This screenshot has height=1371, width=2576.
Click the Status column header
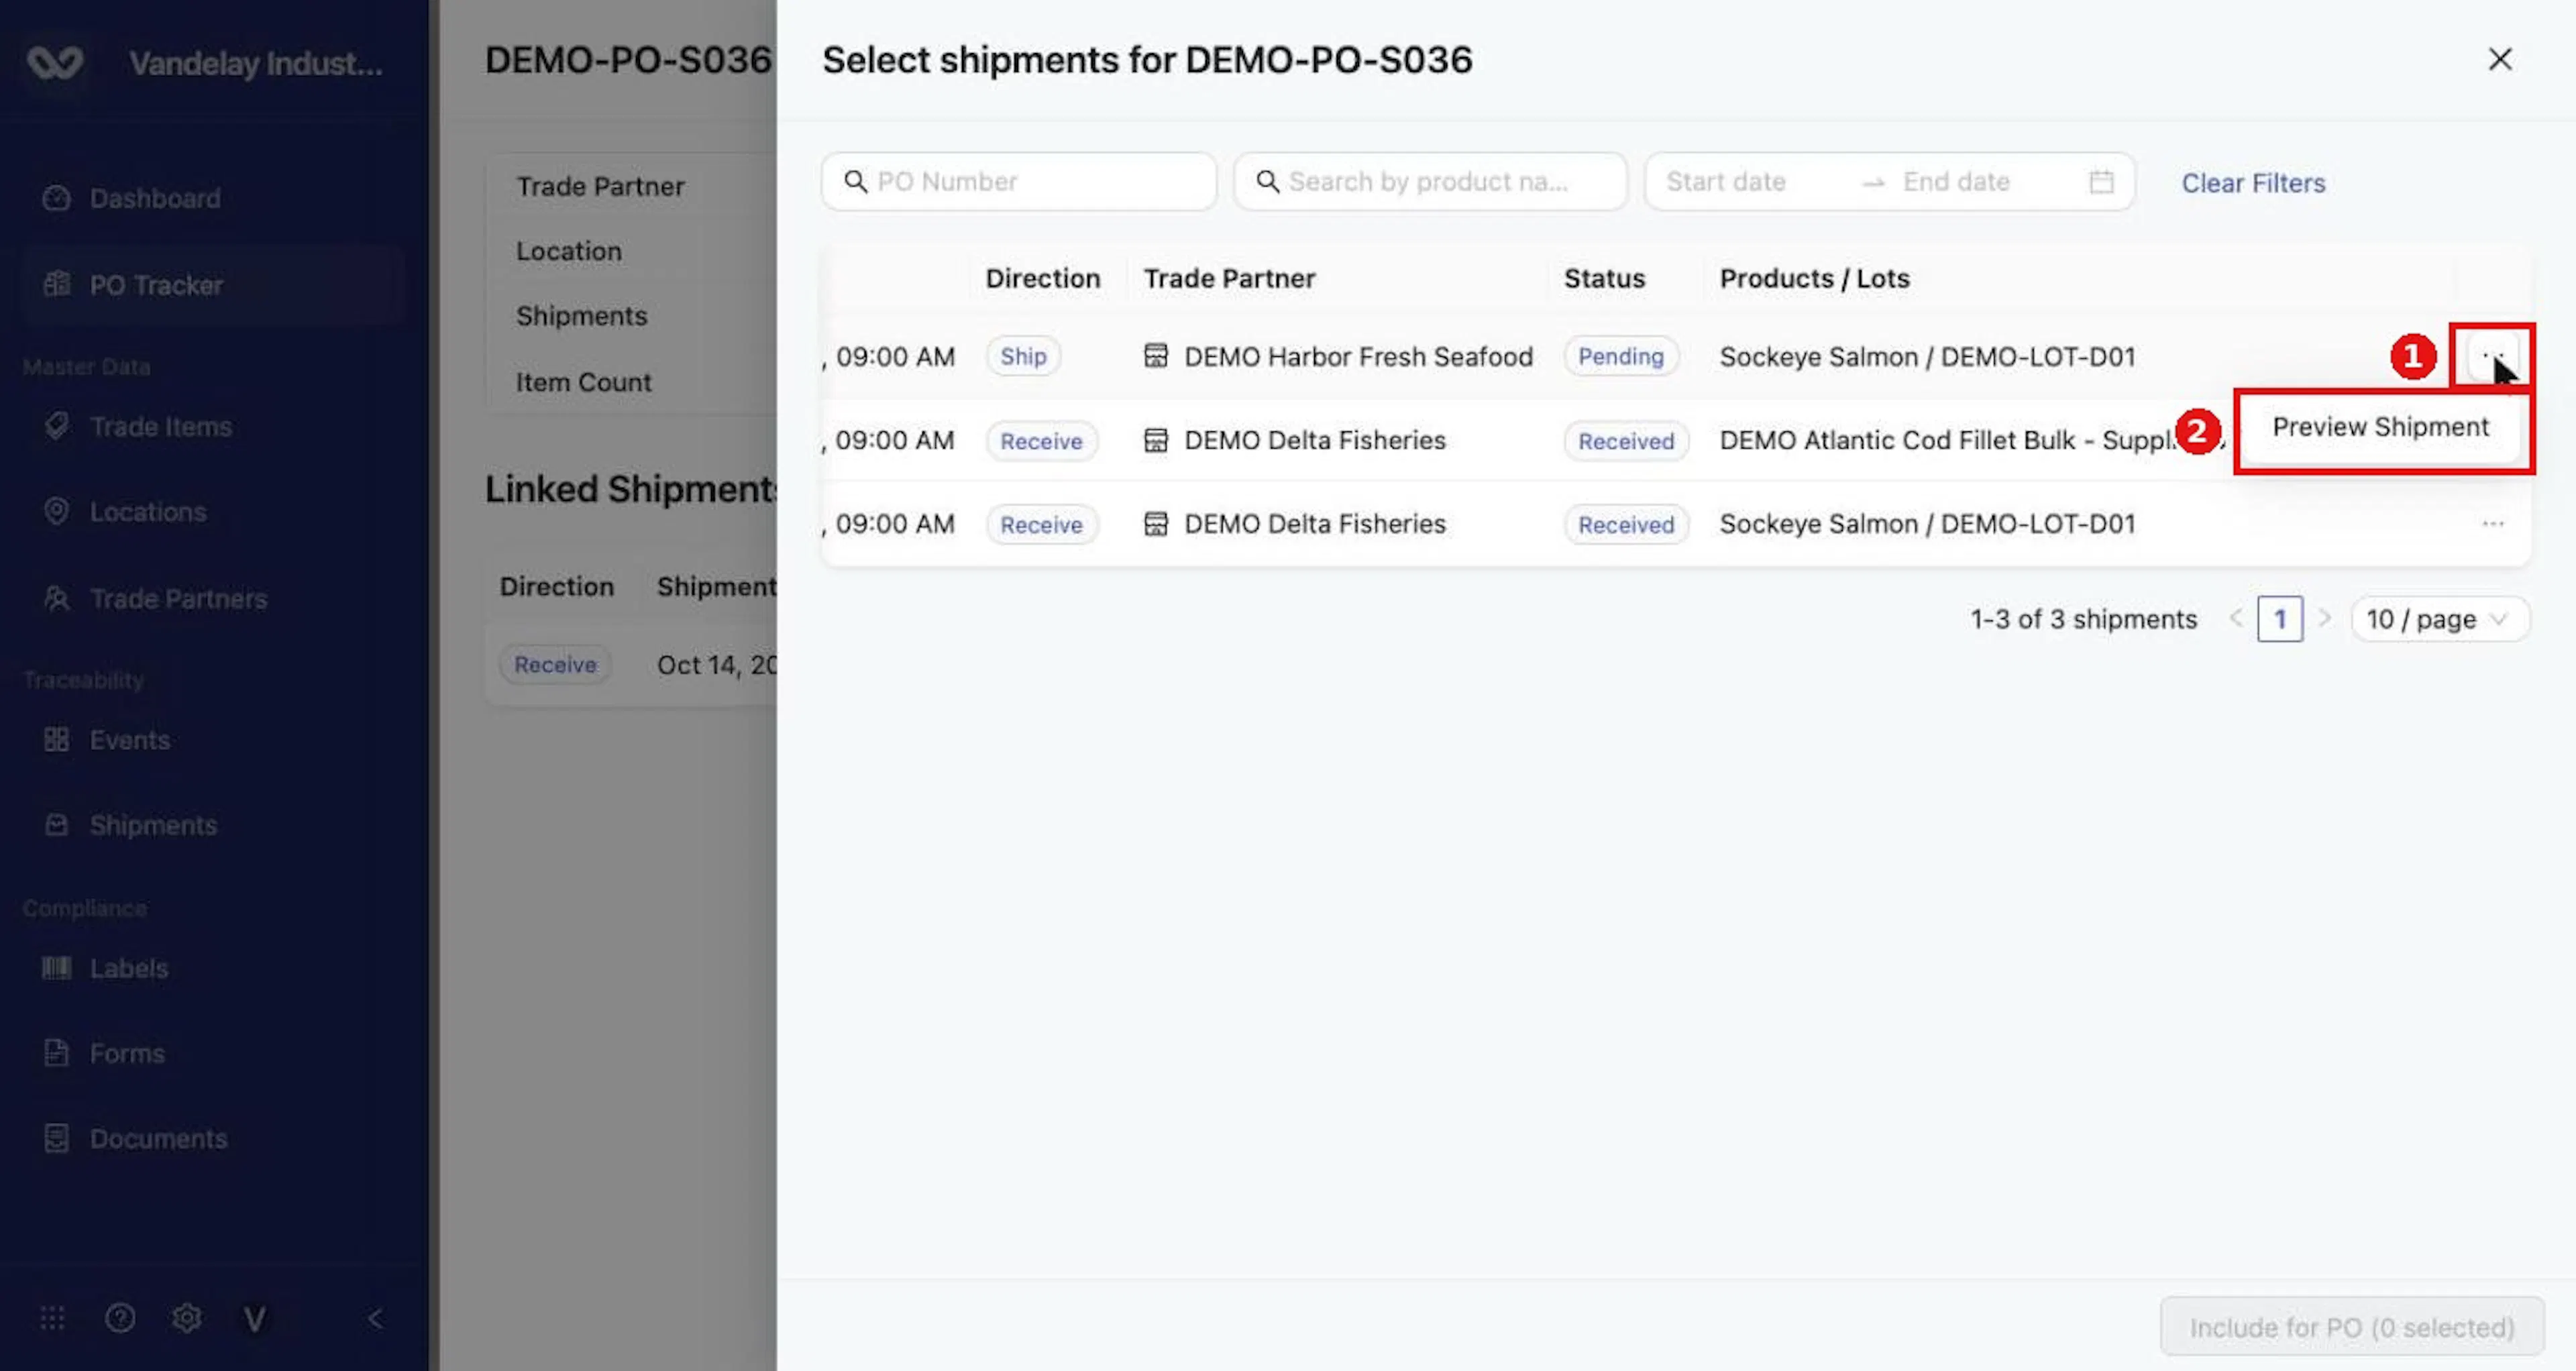[1604, 278]
